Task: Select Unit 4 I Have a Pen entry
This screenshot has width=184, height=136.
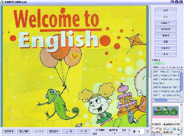Action: click(x=166, y=87)
